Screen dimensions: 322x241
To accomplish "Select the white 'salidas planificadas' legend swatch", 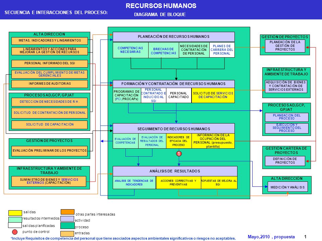I will 15,225.
